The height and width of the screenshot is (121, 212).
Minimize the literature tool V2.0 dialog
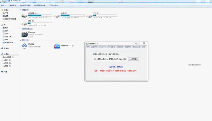click(x=136, y=43)
